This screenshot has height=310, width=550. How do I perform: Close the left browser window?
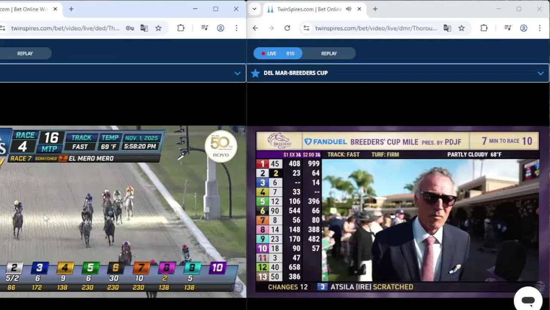(236, 9)
